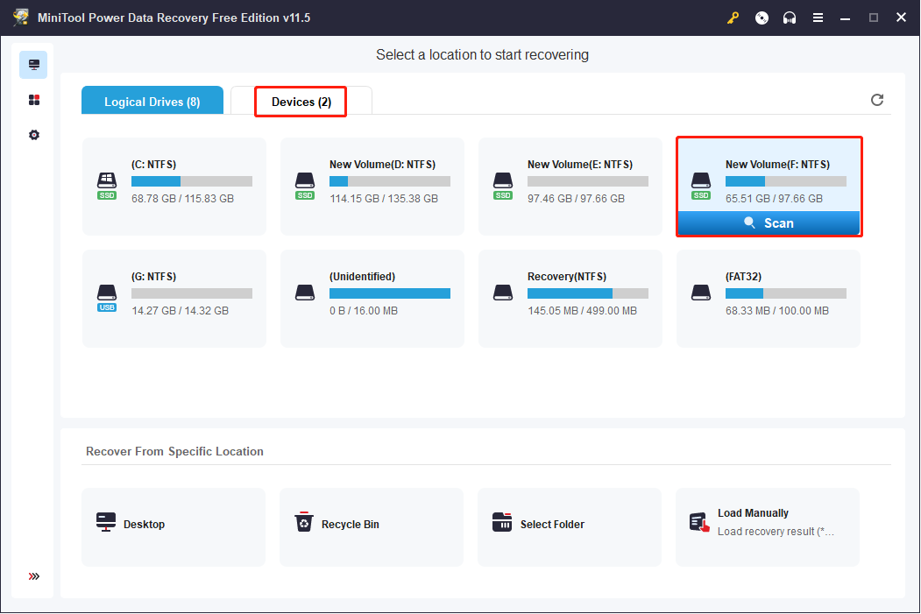Click the Select Folder icon
Screen dimensions: 921x614
coord(502,522)
